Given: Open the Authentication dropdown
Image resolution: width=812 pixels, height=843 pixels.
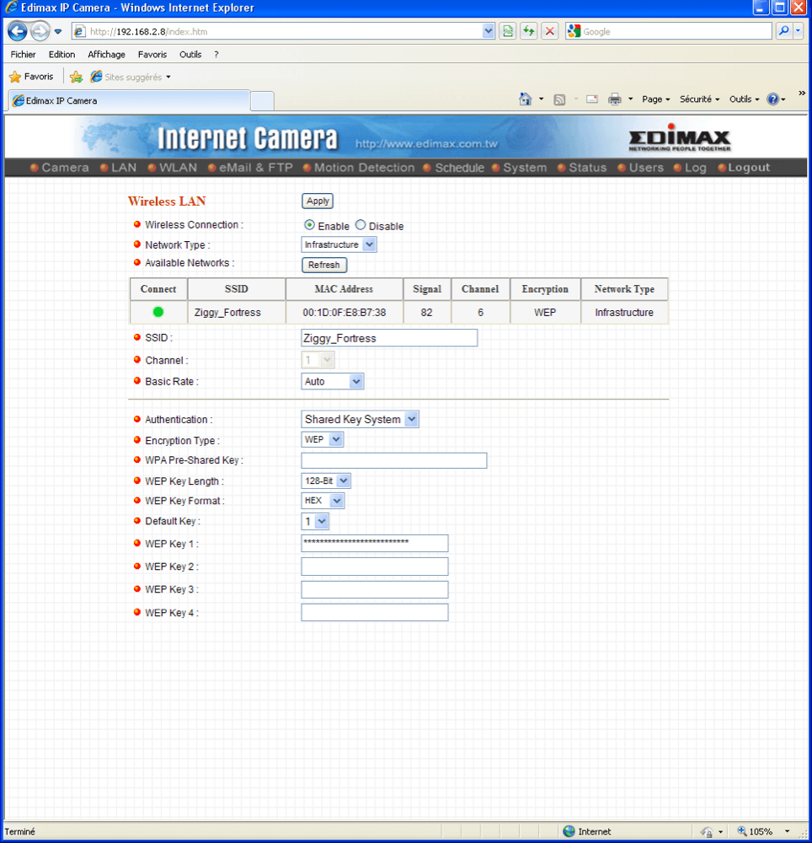Looking at the screenshot, I should [x=360, y=419].
